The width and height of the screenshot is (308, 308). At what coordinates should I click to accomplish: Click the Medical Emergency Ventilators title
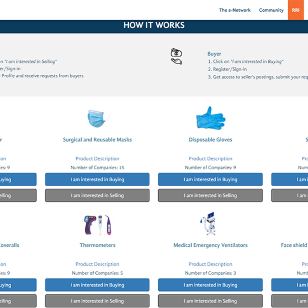pyautogui.click(x=210, y=245)
